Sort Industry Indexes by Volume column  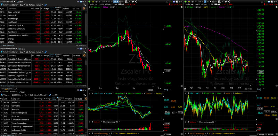pos(67,56)
